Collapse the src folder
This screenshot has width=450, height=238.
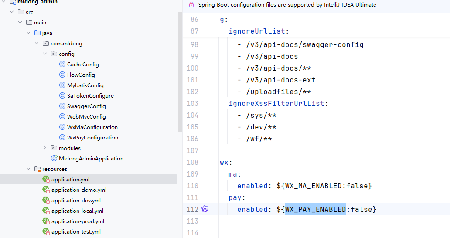[x=12, y=12]
